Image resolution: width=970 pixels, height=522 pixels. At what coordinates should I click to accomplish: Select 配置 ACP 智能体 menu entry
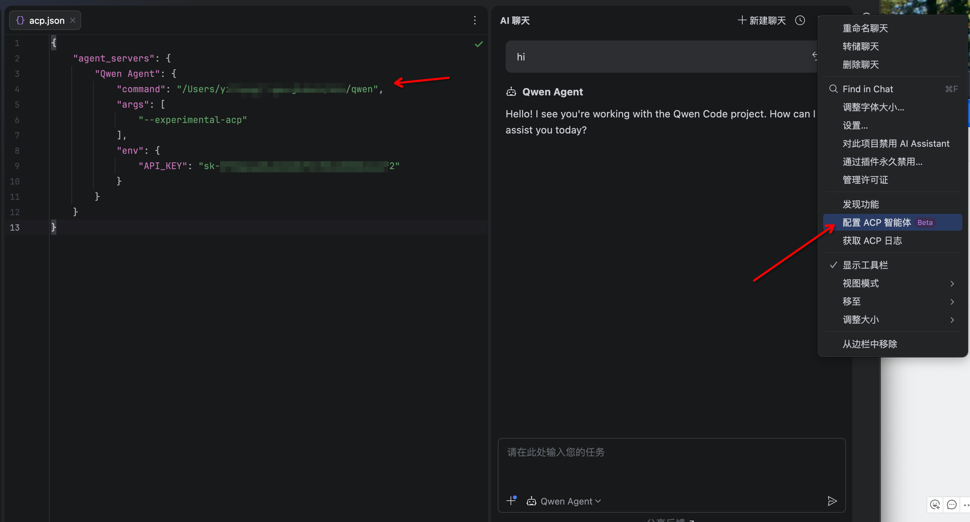(876, 223)
